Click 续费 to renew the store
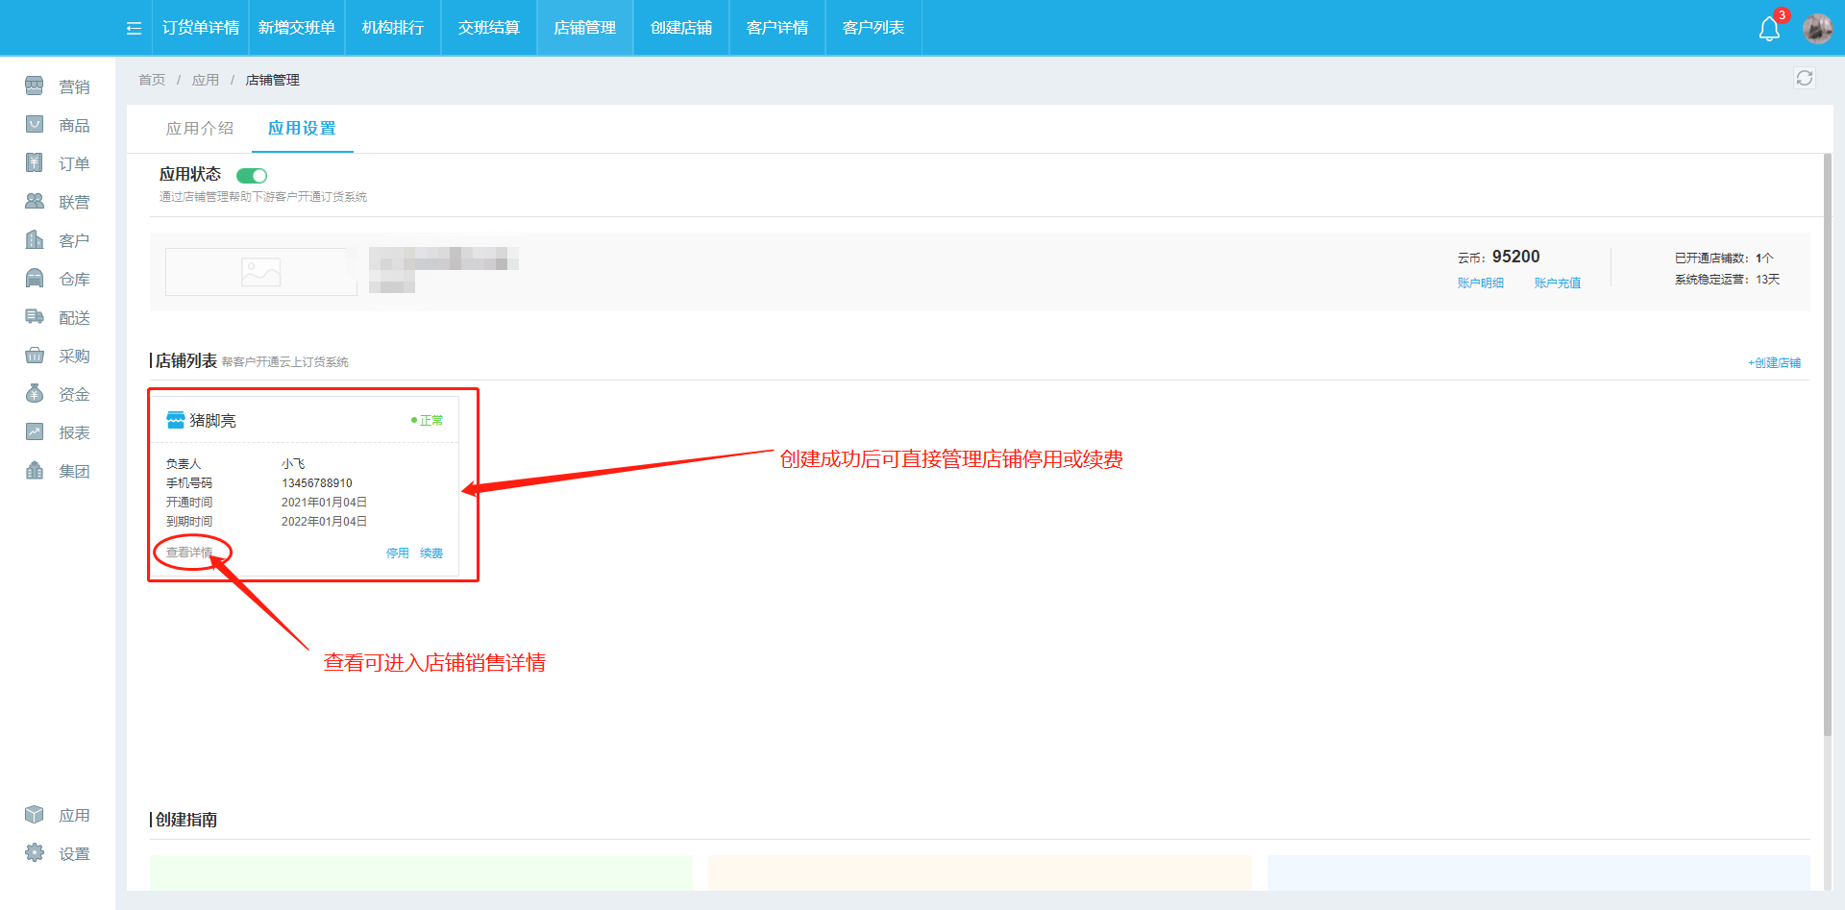The image size is (1845, 910). coord(430,553)
